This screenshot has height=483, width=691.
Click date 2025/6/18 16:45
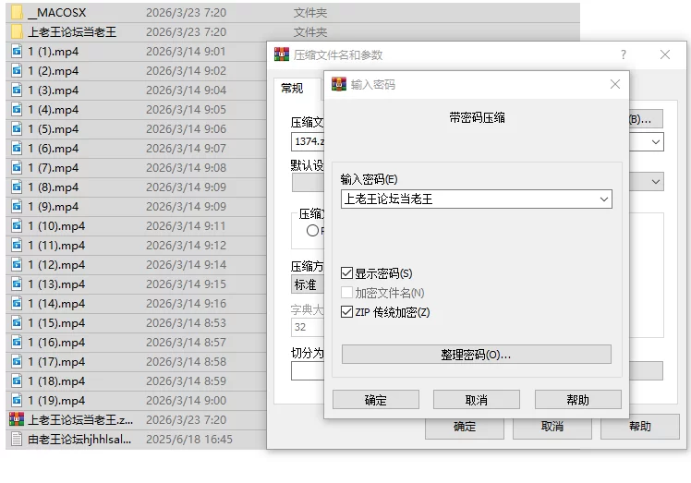(x=189, y=439)
